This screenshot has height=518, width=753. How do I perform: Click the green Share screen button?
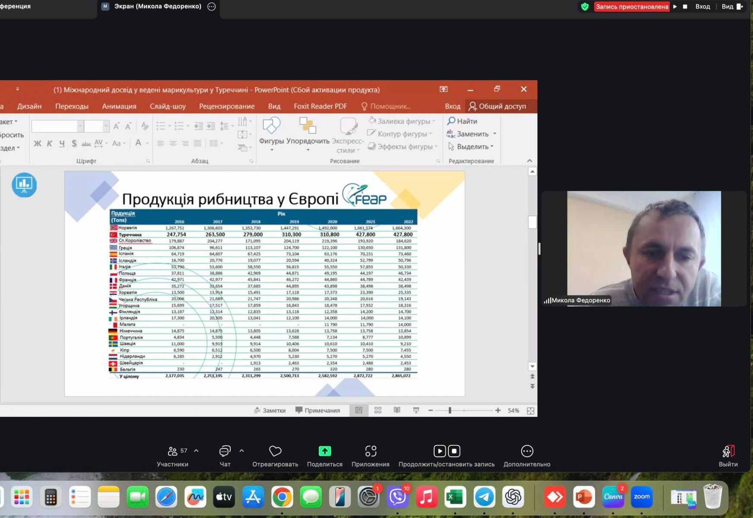tap(325, 452)
